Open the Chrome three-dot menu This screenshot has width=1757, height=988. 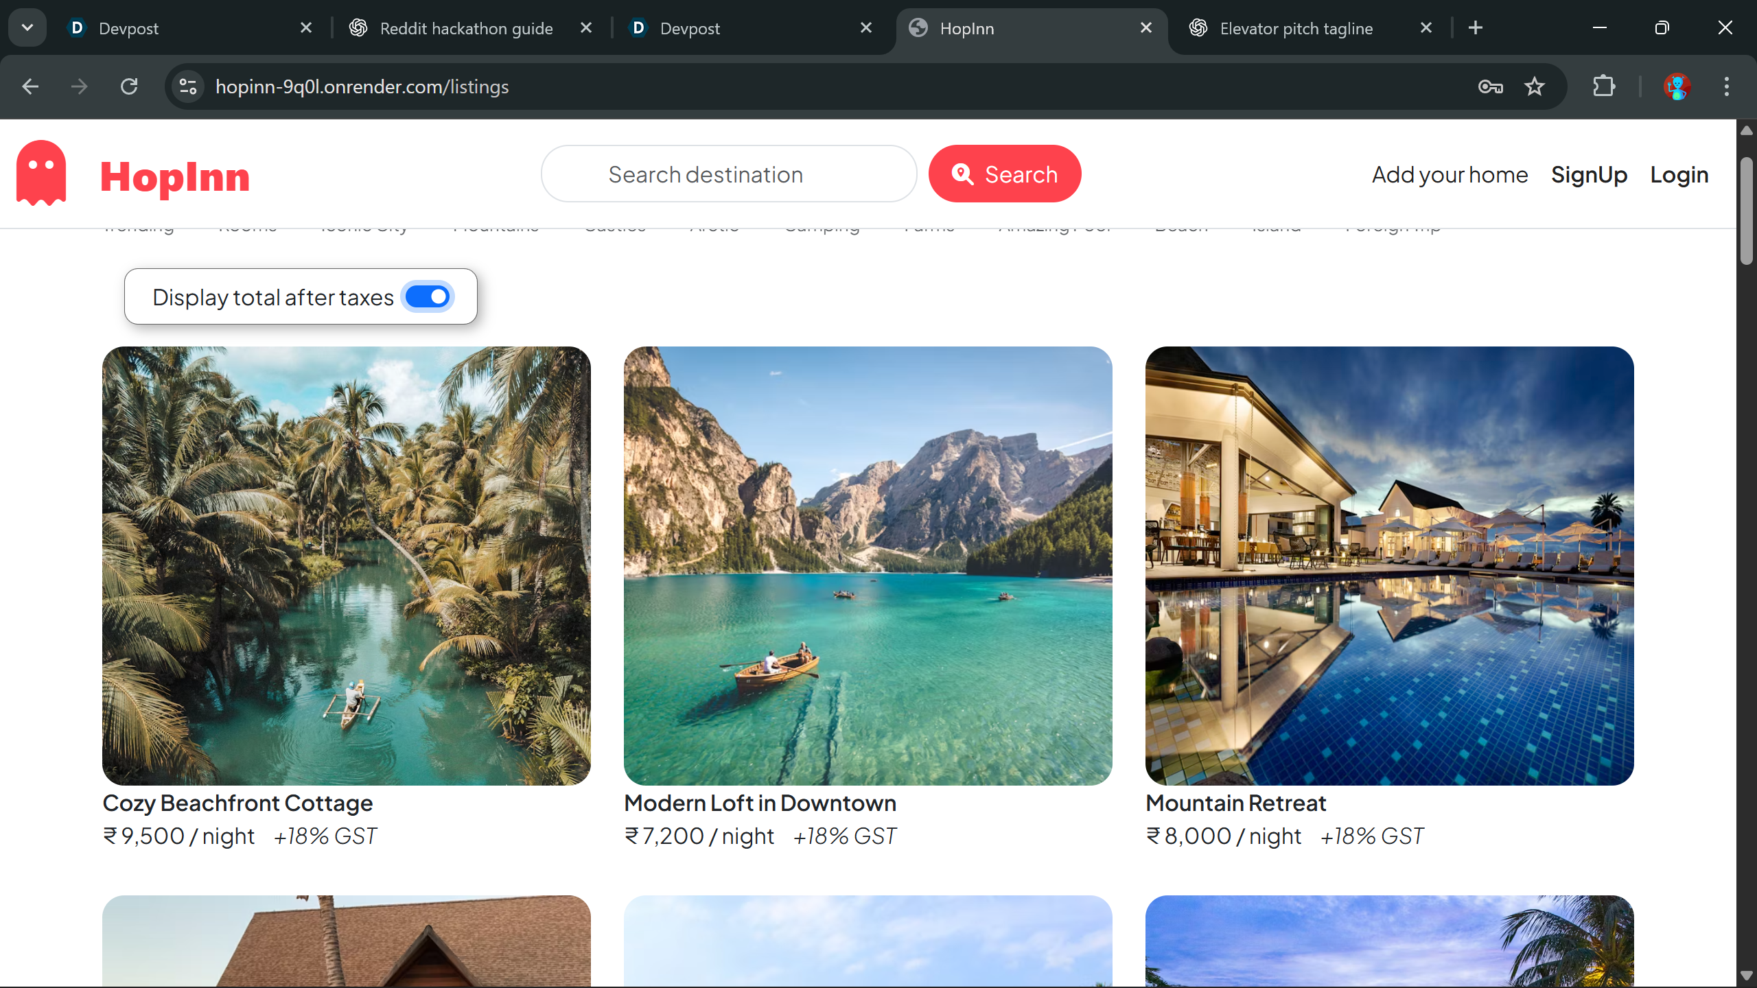pos(1726,86)
